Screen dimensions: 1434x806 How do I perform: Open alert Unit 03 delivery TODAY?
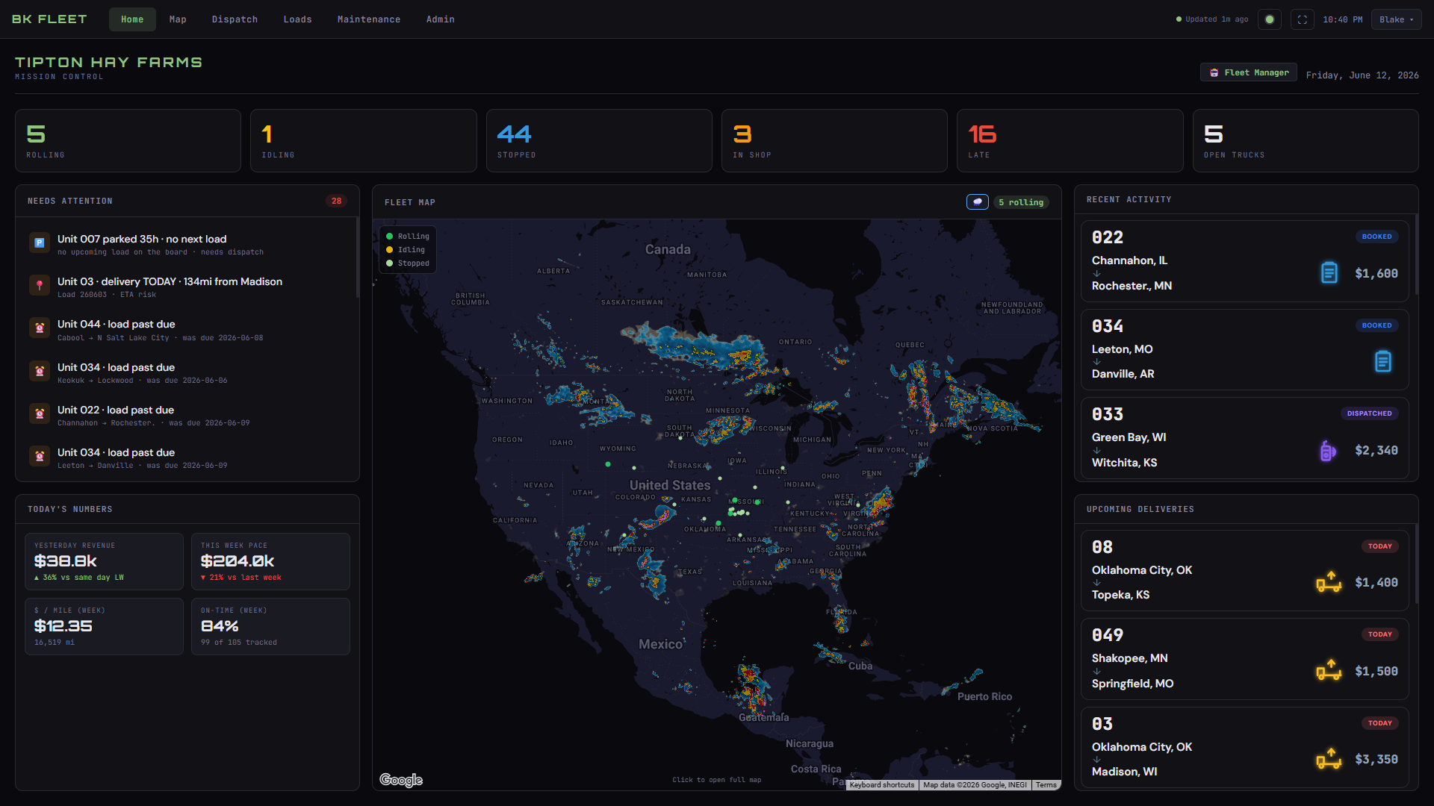click(187, 287)
